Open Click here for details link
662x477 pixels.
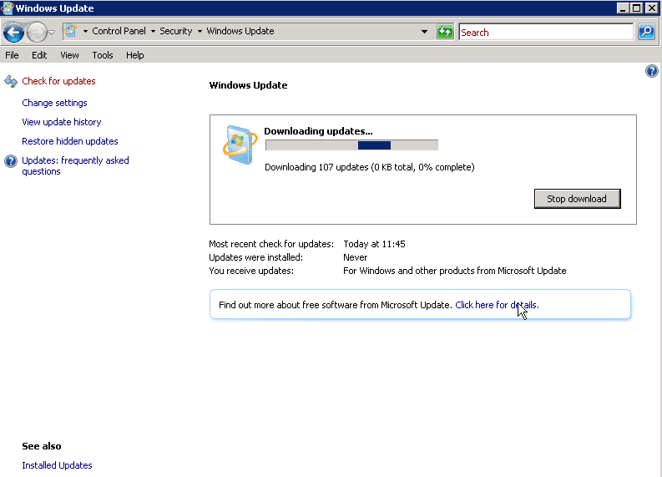point(497,305)
